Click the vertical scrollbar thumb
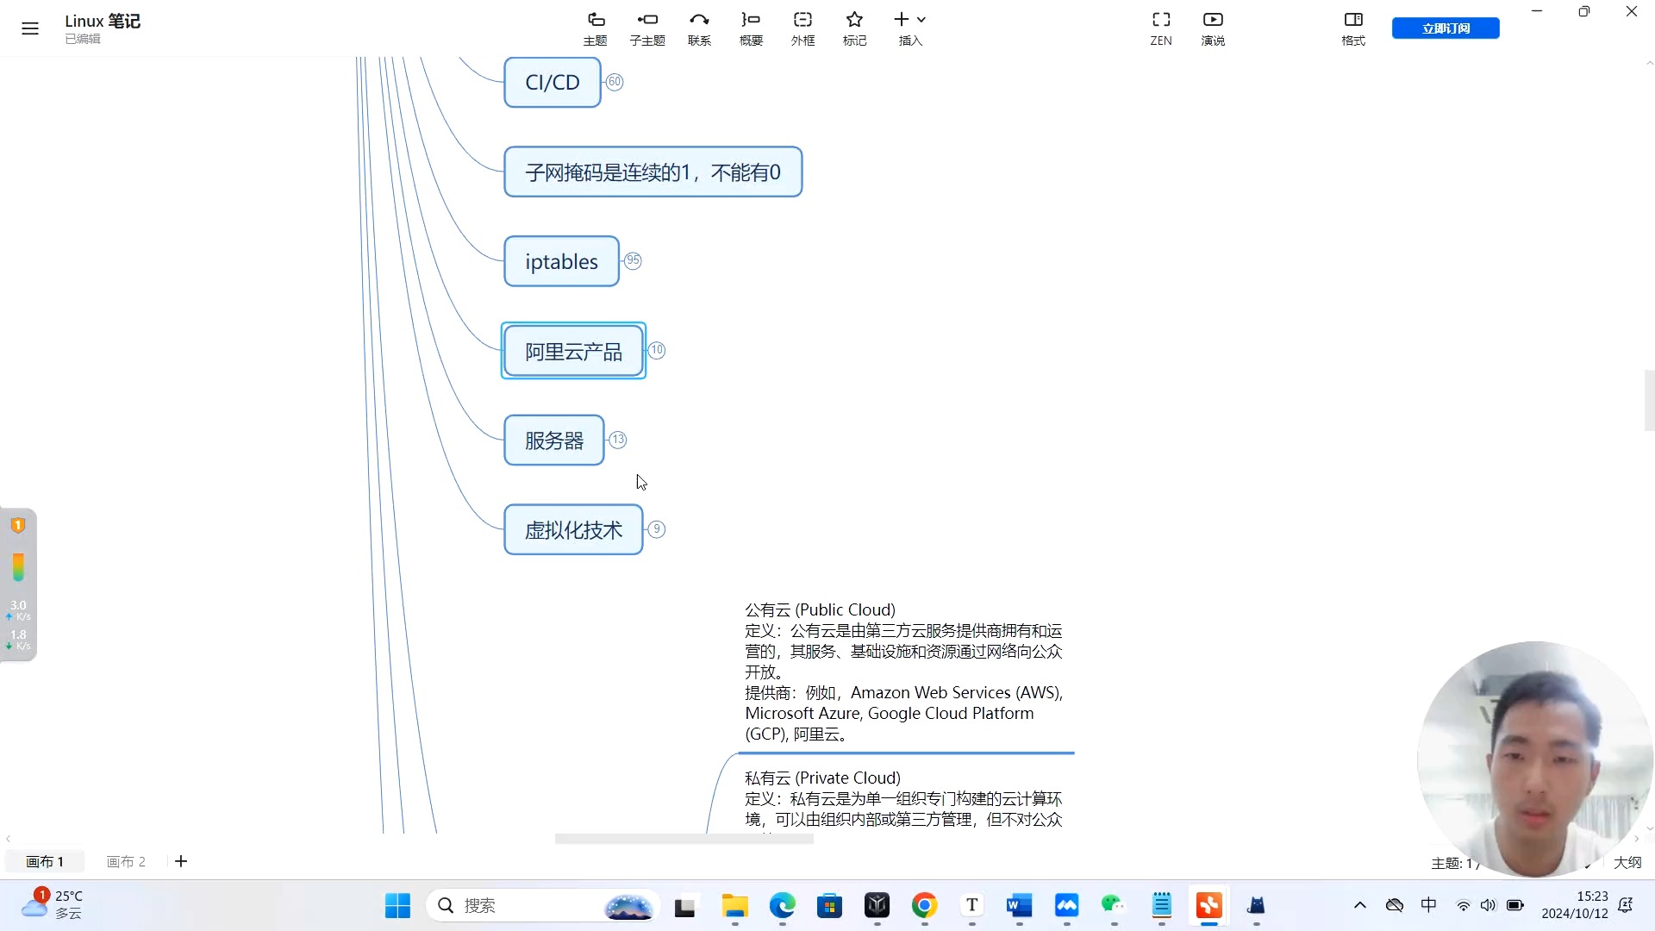1655x931 pixels. [x=1649, y=400]
